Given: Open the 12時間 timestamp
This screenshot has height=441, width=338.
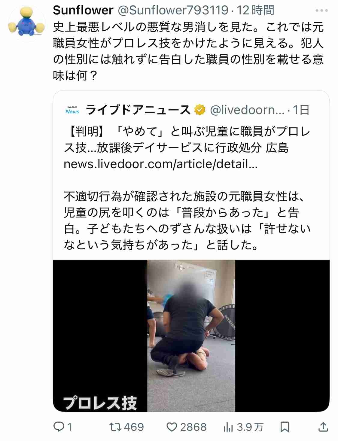Looking at the screenshot, I should 255,11.
